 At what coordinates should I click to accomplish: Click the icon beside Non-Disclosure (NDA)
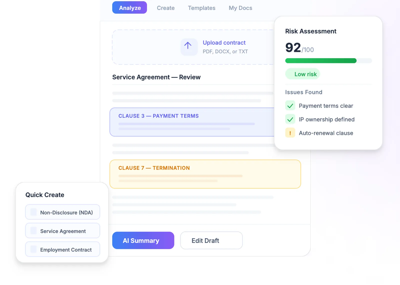pyautogui.click(x=33, y=212)
